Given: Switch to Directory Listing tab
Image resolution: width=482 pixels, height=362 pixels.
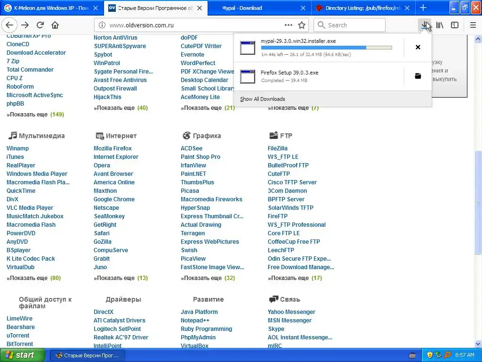Looking at the screenshot, I should tap(363, 8).
